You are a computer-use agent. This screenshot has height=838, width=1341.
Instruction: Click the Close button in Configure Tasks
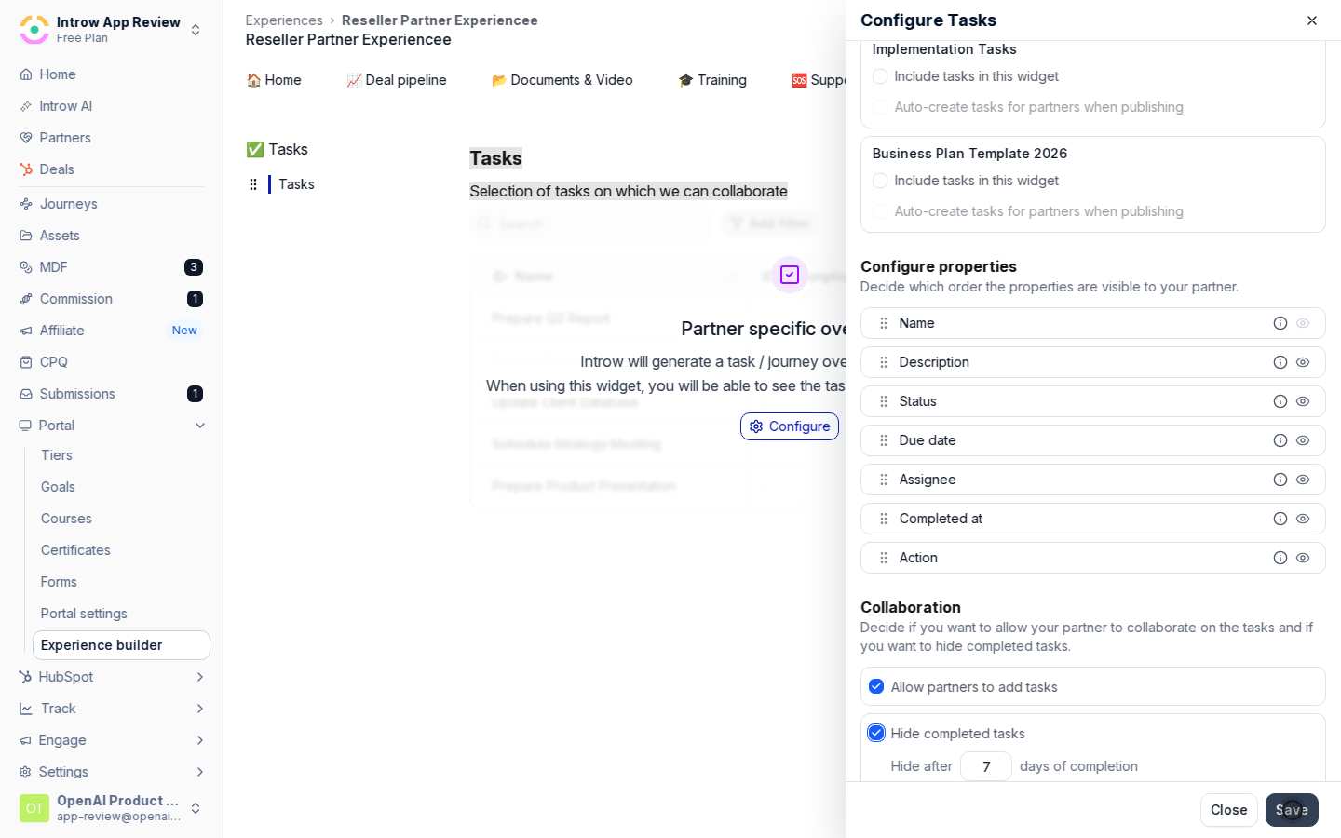click(x=1228, y=810)
